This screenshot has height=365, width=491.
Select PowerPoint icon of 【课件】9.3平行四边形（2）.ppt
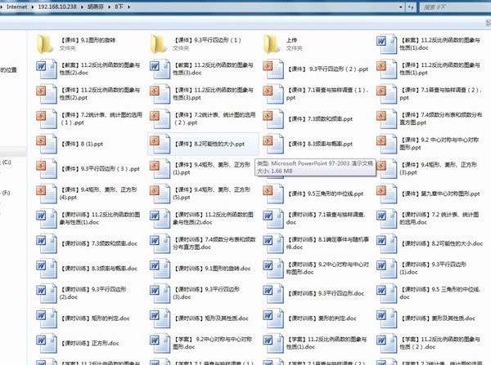click(273, 69)
